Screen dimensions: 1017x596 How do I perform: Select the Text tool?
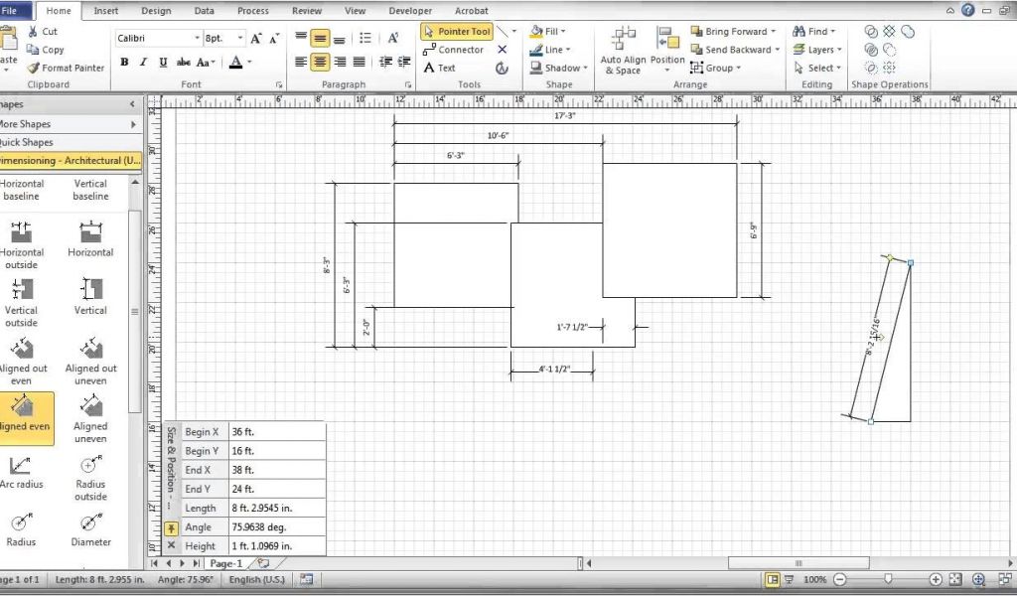(439, 69)
